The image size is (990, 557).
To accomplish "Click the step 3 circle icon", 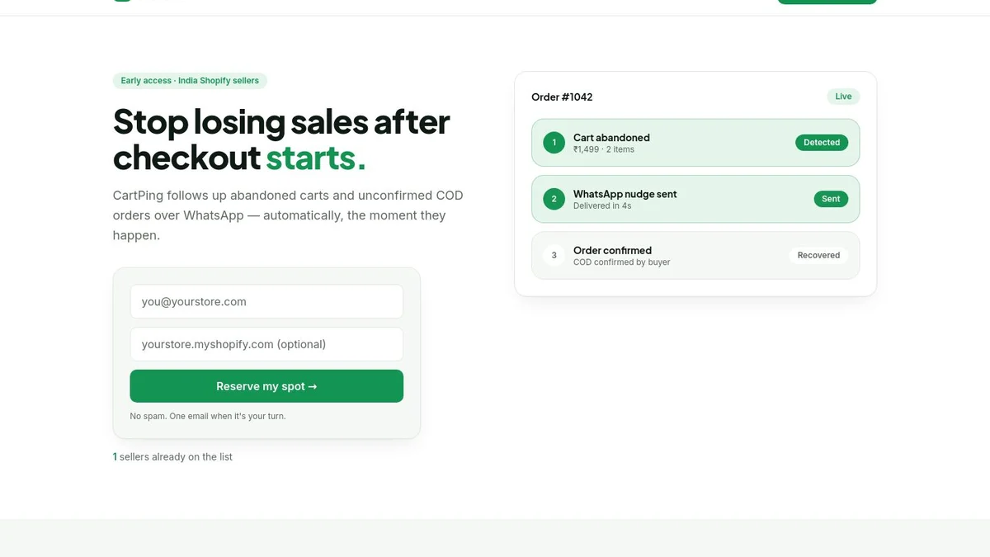I will tap(554, 255).
